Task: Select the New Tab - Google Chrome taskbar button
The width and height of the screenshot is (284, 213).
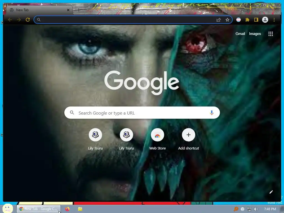Action: [39, 209]
